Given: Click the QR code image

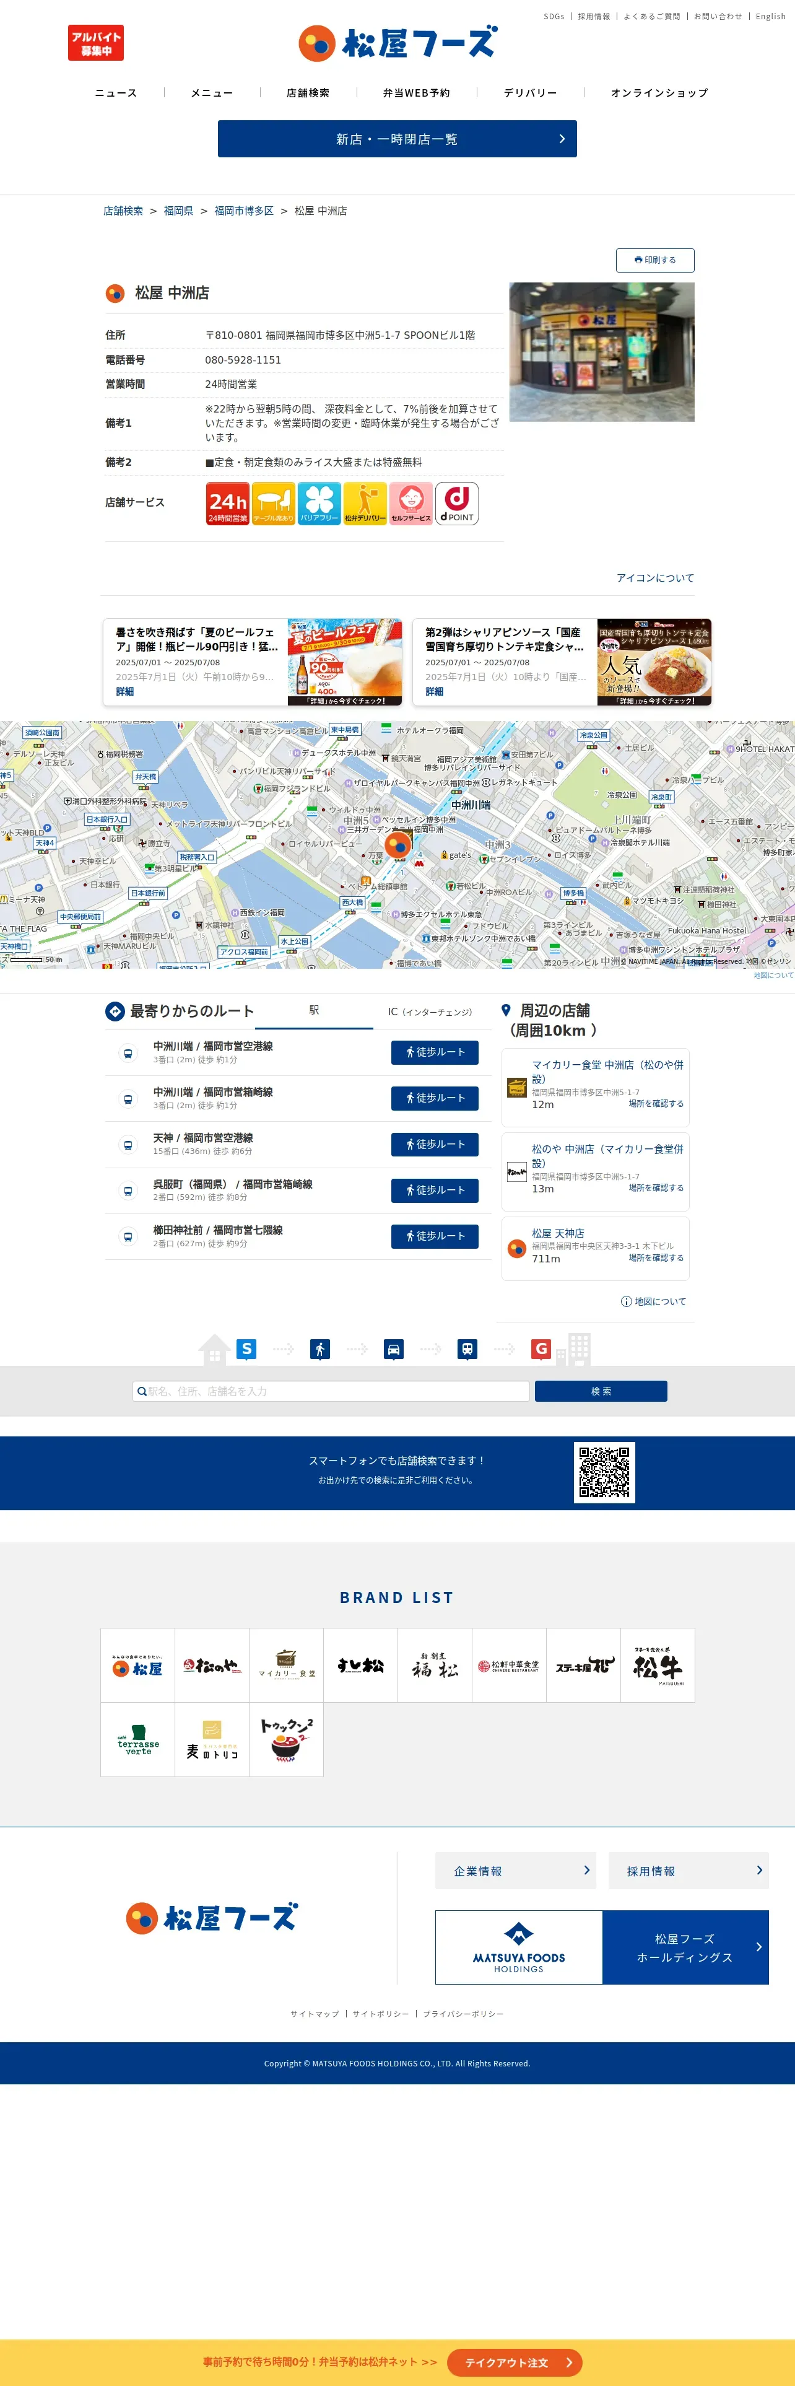Looking at the screenshot, I should pos(604,1473).
